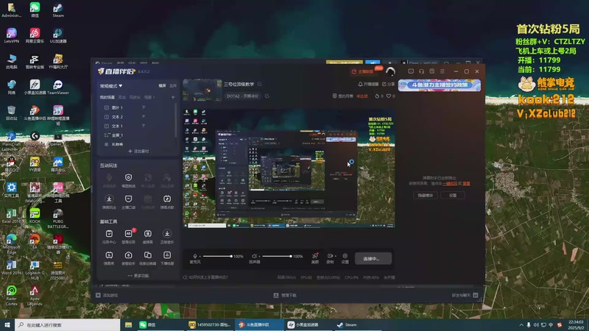
Task: Switch to 我的场景 scene tab
Action: [x=107, y=97]
